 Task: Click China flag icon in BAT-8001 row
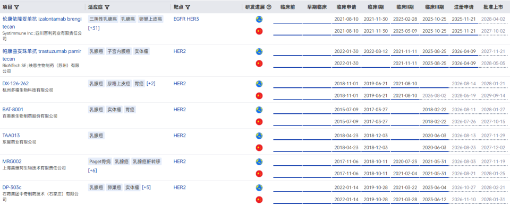click(259, 122)
